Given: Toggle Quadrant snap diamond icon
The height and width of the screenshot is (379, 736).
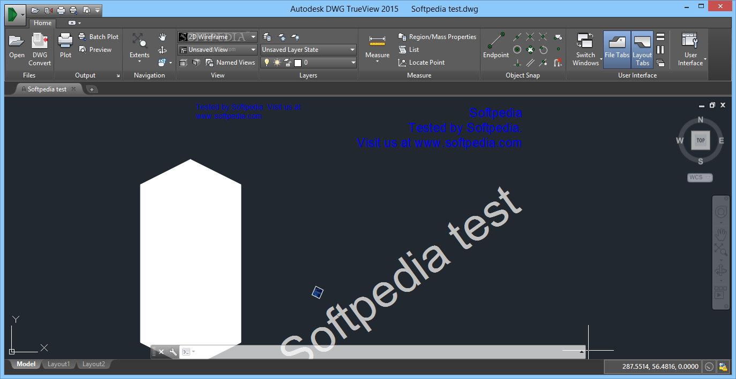Looking at the screenshot, I should (x=530, y=50).
